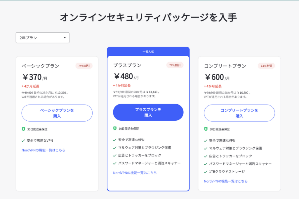
Task: Click the プラスプランを購入 button
Action: point(148,112)
